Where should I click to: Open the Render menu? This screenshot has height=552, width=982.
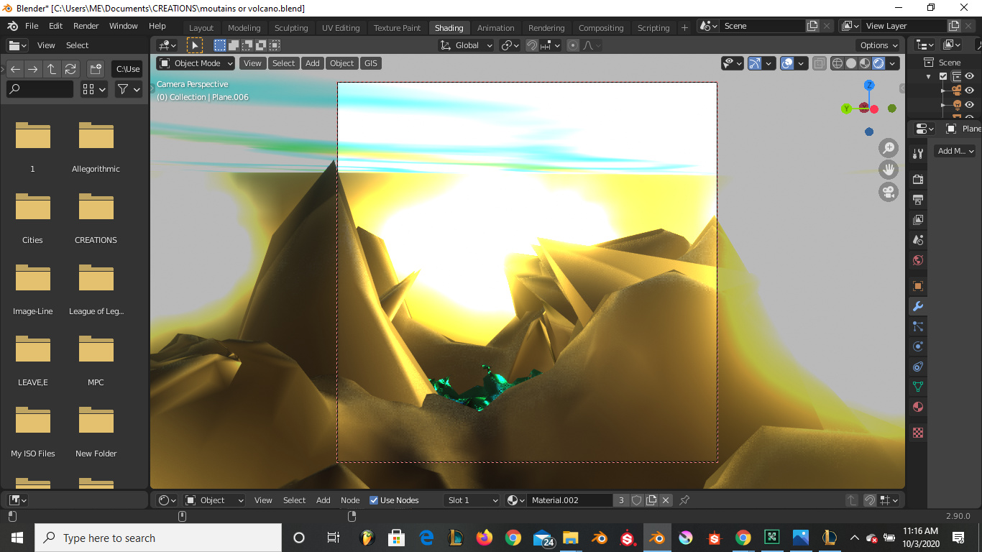point(86,26)
